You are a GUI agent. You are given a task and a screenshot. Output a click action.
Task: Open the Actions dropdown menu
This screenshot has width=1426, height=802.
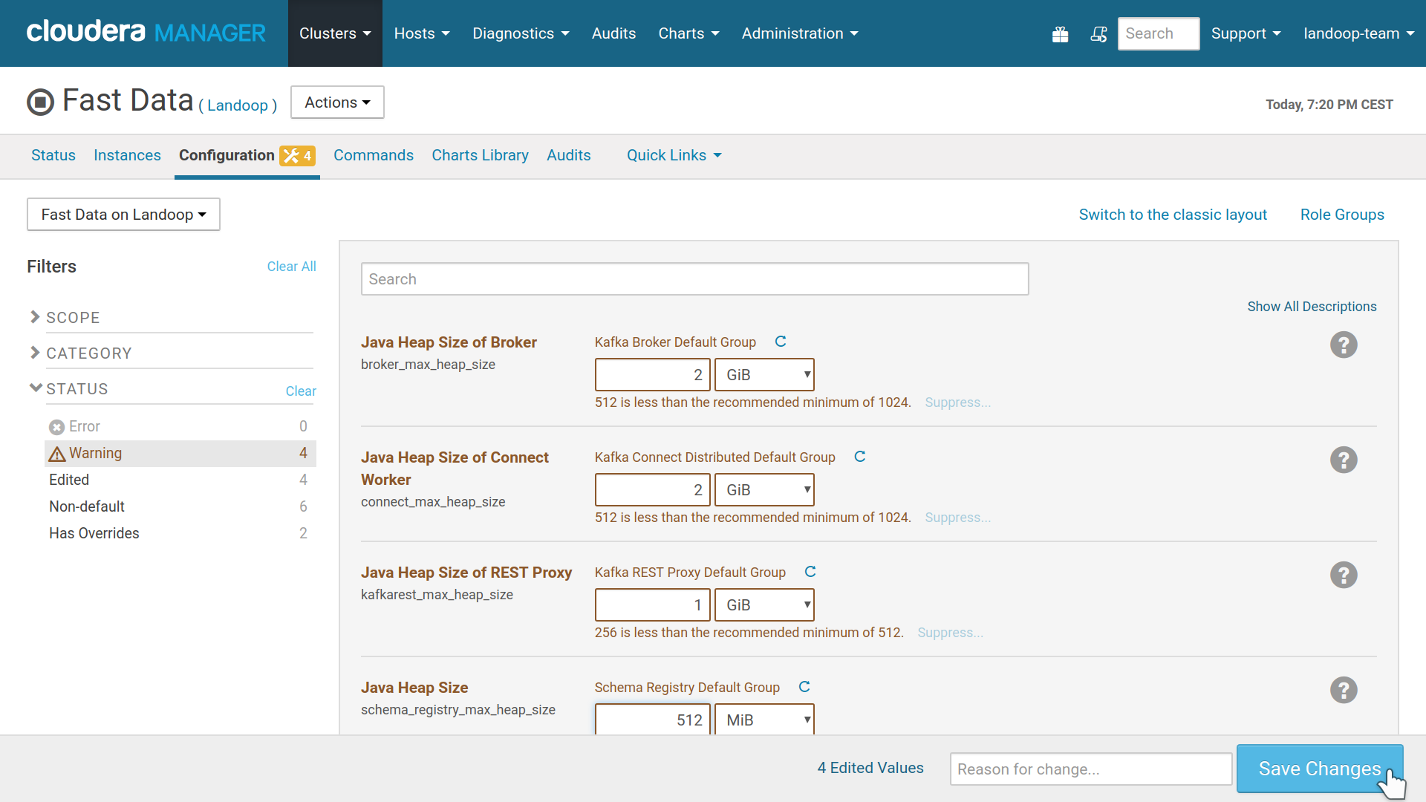337,102
